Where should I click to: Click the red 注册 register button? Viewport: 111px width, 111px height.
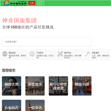[x=32, y=3]
